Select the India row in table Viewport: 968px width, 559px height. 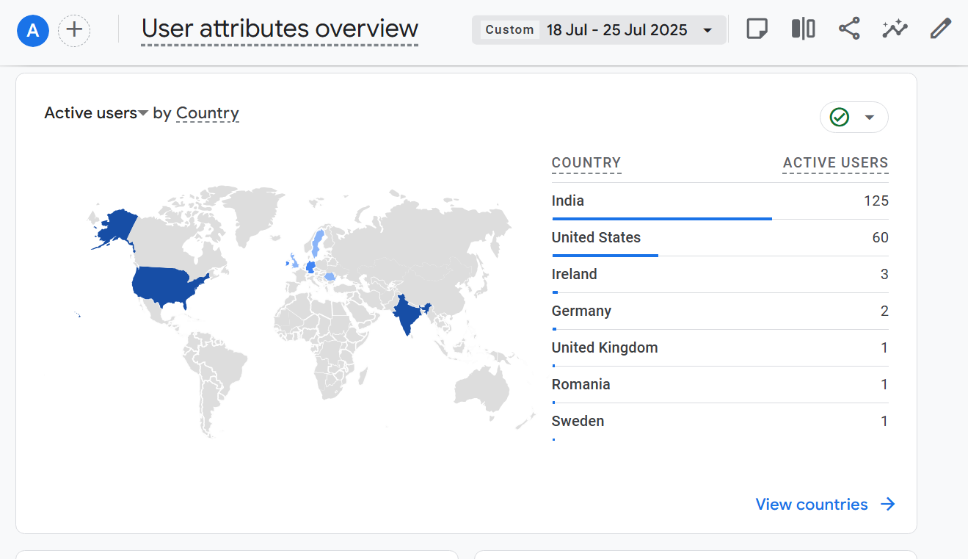[x=719, y=201]
